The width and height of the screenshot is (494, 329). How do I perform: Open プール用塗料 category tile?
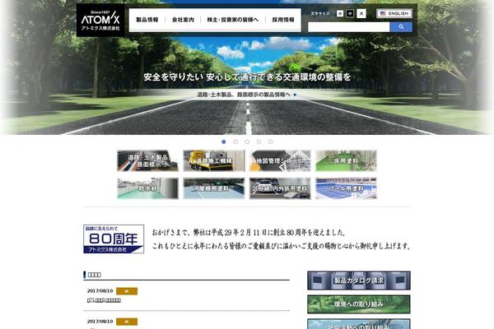coord(346,188)
